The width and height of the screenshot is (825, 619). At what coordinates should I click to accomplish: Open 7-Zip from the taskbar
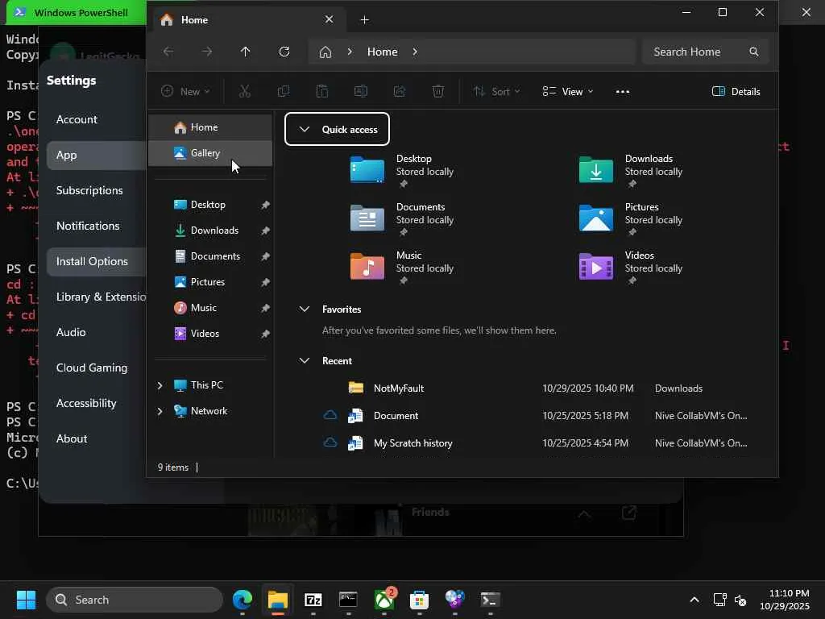coord(313,600)
